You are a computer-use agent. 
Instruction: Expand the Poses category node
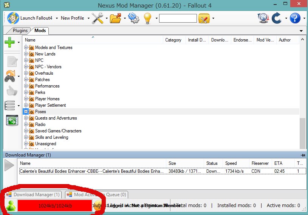click(x=26, y=112)
